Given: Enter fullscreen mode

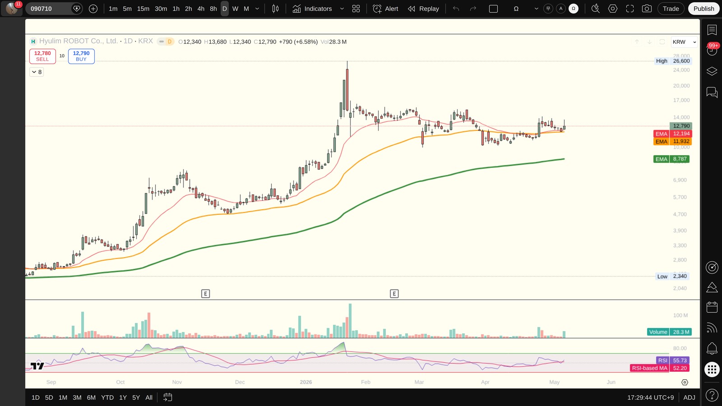Looking at the screenshot, I should point(630,9).
